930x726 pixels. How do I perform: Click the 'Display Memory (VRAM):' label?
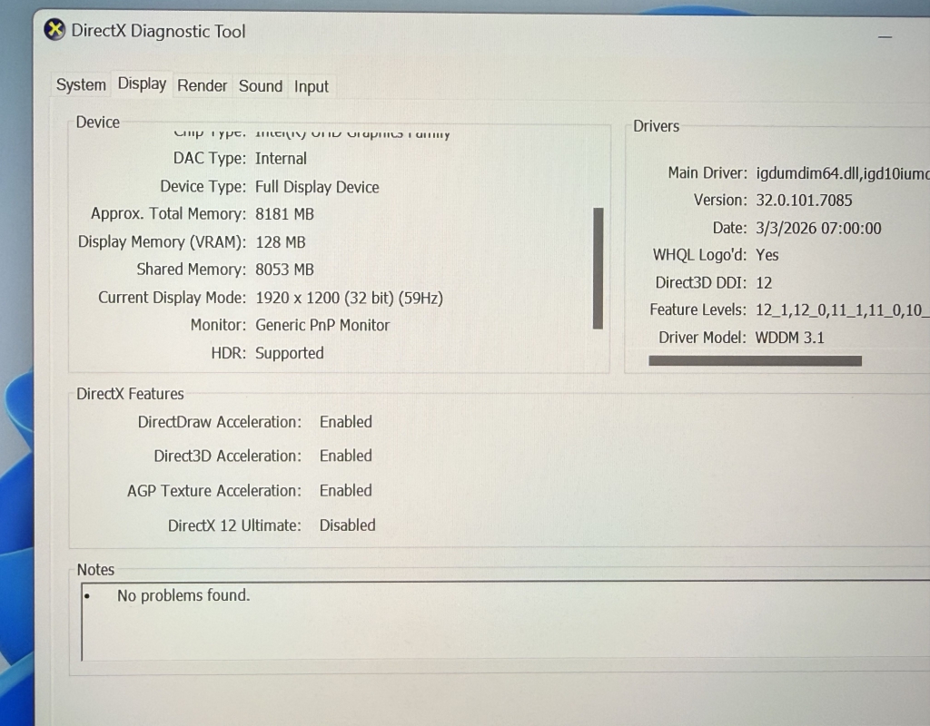(x=162, y=241)
